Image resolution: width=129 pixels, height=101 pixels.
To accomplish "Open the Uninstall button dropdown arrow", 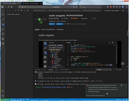I will (62, 24).
